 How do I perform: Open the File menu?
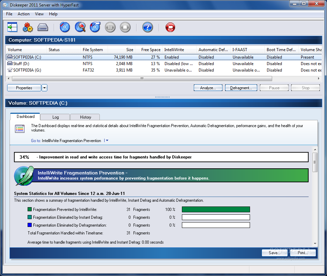(x=9, y=14)
